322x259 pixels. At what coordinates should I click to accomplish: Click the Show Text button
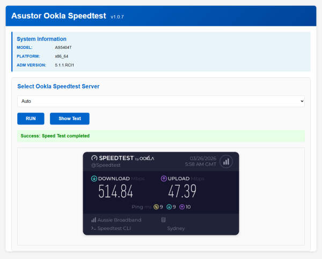pos(70,119)
